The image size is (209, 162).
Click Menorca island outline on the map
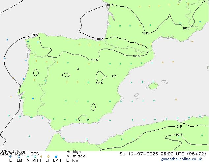tap(164, 82)
